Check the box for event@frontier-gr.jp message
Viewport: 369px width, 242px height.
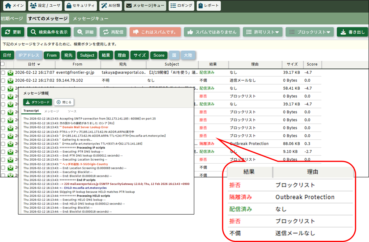click(3, 73)
